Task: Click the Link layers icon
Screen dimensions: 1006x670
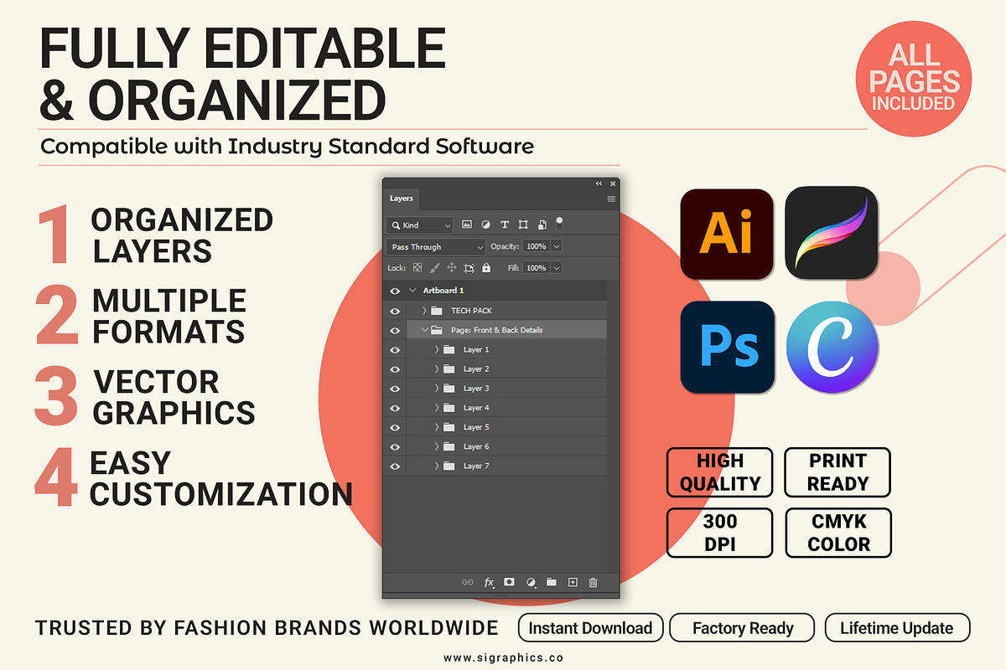Action: (468, 582)
